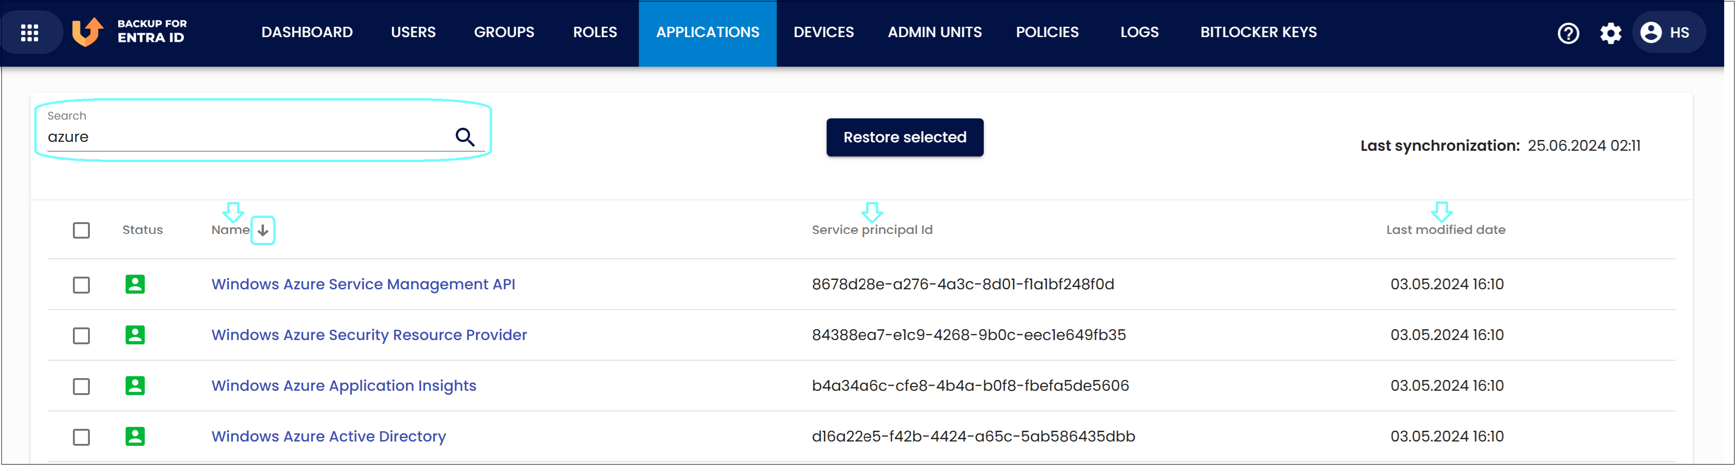Viewport: 1735px width, 465px height.
Task: Open the settings gear icon
Action: 1610,32
